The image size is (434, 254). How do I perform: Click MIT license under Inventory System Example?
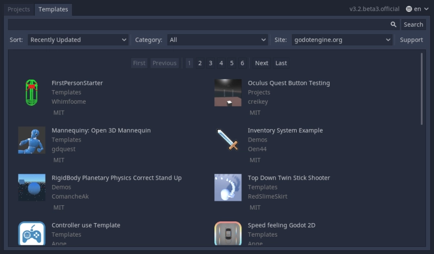255,160
